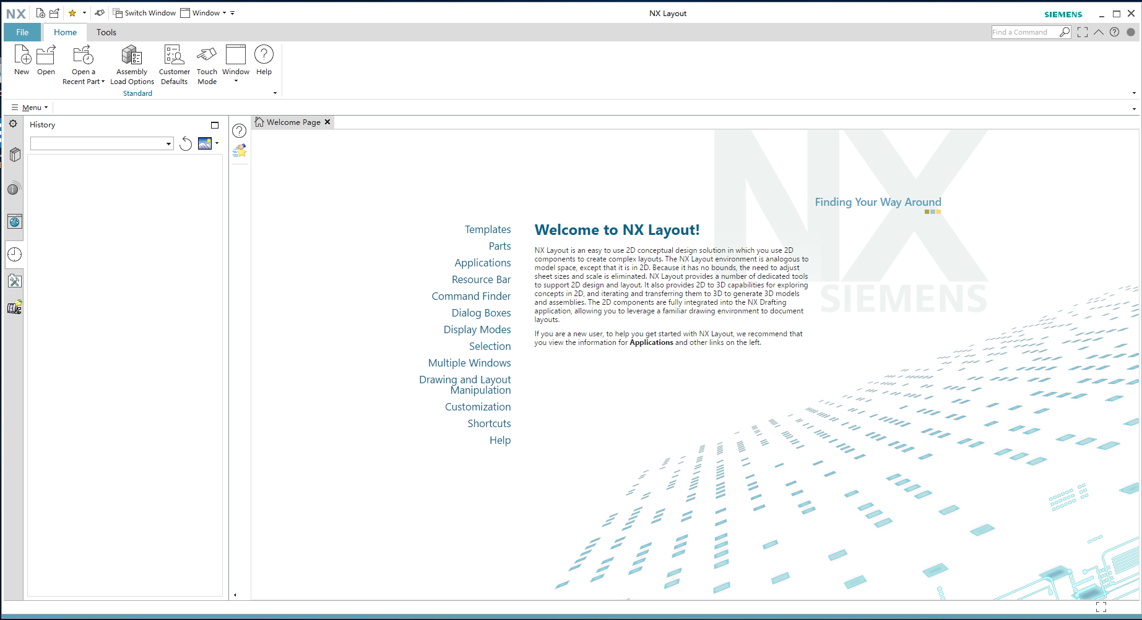The image size is (1142, 620).
Task: Switch to the Tools ribbon tab
Action: tap(106, 32)
